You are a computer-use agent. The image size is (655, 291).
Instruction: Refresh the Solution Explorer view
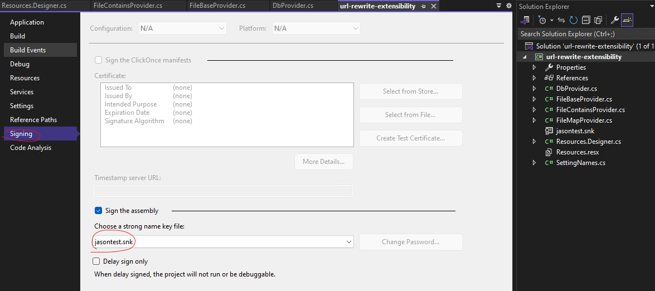tap(573, 20)
